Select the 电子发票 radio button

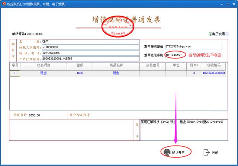pos(210,33)
